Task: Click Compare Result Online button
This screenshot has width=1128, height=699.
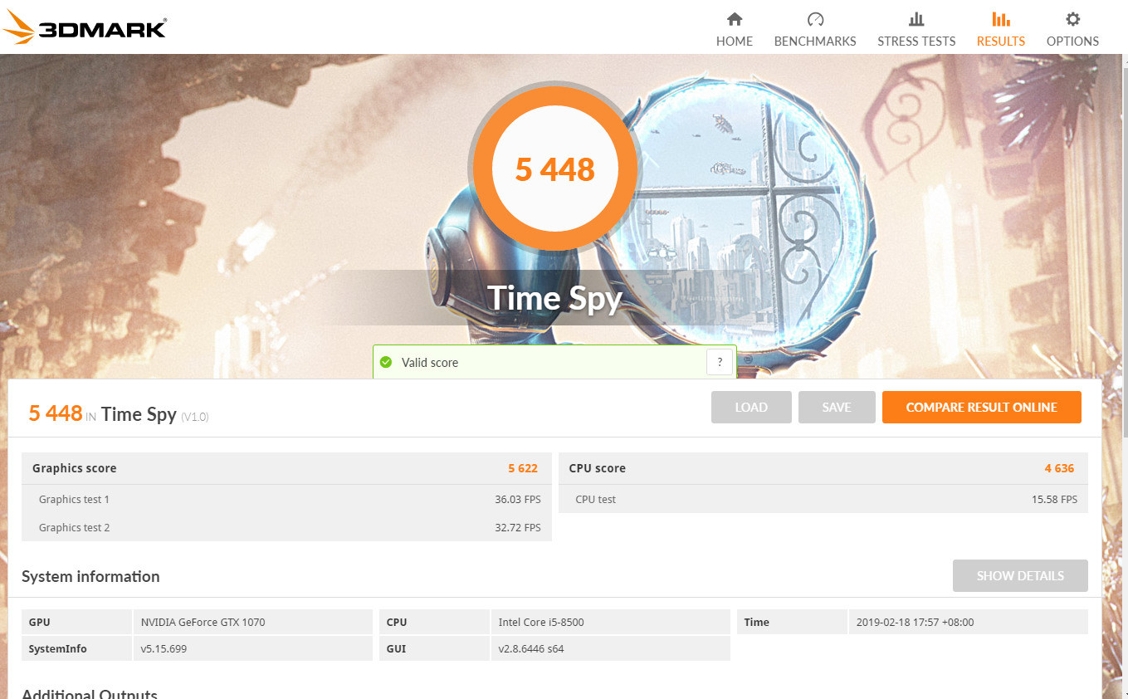Action: pos(982,407)
